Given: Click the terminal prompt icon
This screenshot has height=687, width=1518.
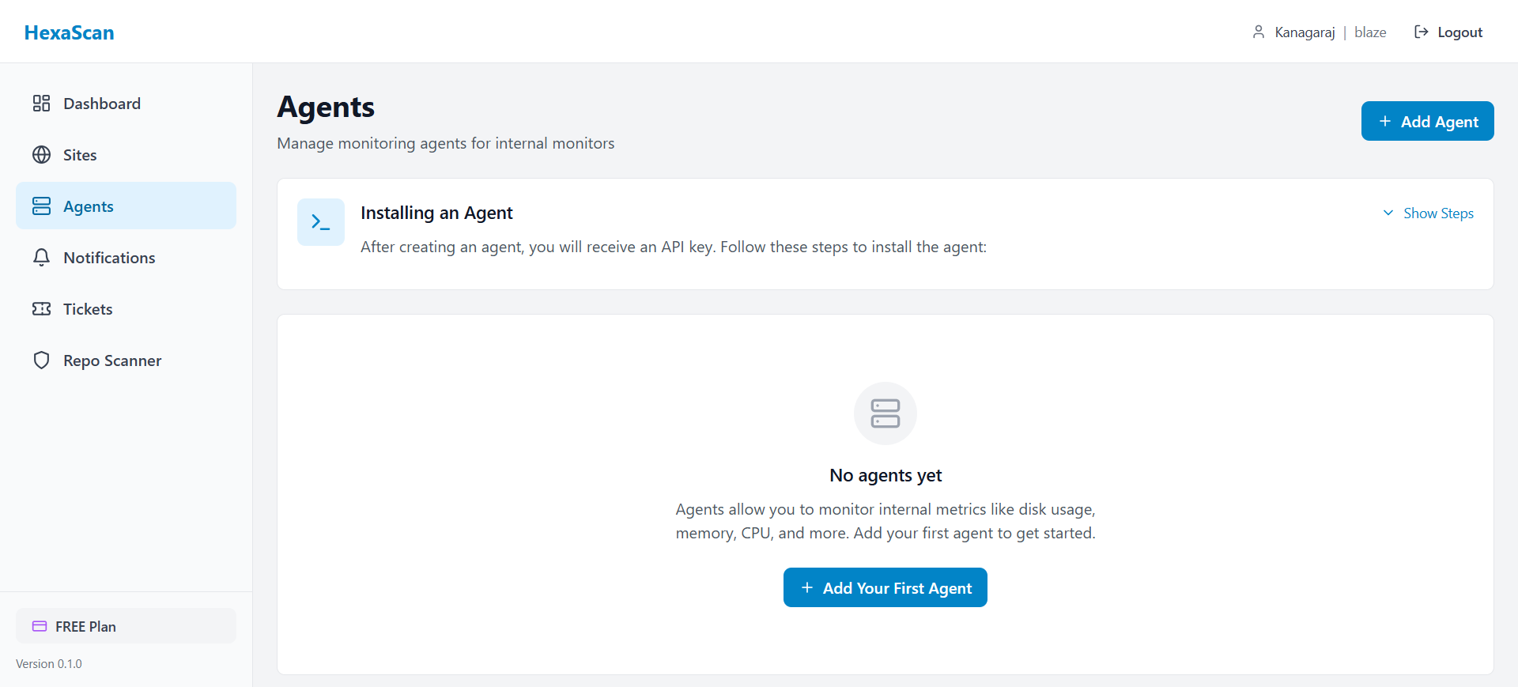Looking at the screenshot, I should click(x=320, y=222).
